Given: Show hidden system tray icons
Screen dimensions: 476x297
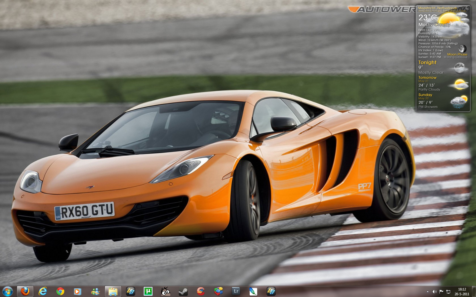Looking at the screenshot, I should point(428,291).
